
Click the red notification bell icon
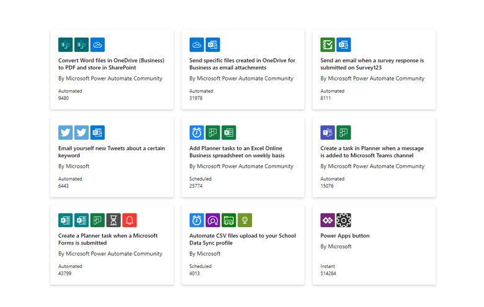(x=130, y=220)
